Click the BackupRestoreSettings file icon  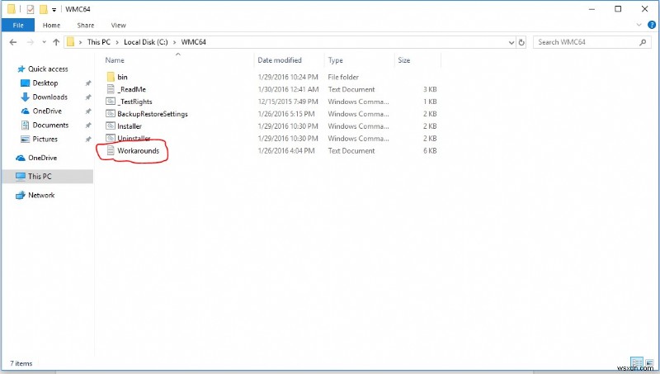(111, 113)
